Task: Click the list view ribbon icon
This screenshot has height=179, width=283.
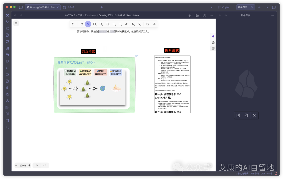Action: (7, 29)
